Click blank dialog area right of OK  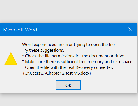pyautogui.click(x=109, y=85)
